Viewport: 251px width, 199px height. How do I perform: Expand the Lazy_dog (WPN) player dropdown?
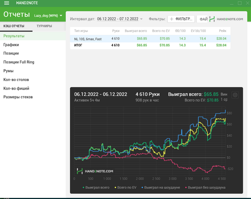[48, 15]
